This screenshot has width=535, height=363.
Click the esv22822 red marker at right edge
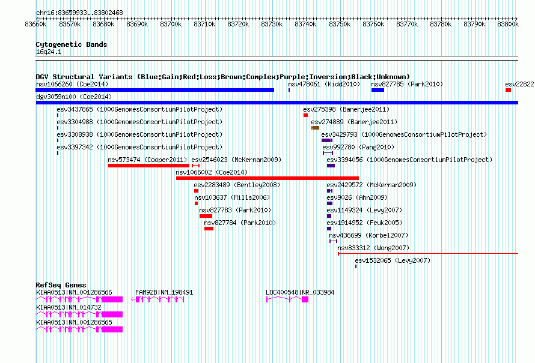tap(509, 90)
